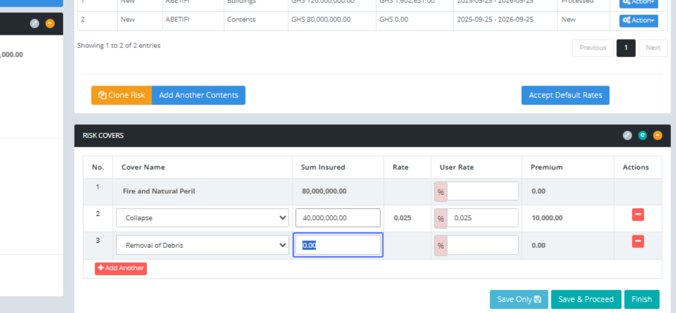The height and width of the screenshot is (313, 676).
Task: Click Add Another Contents button
Action: click(x=198, y=95)
